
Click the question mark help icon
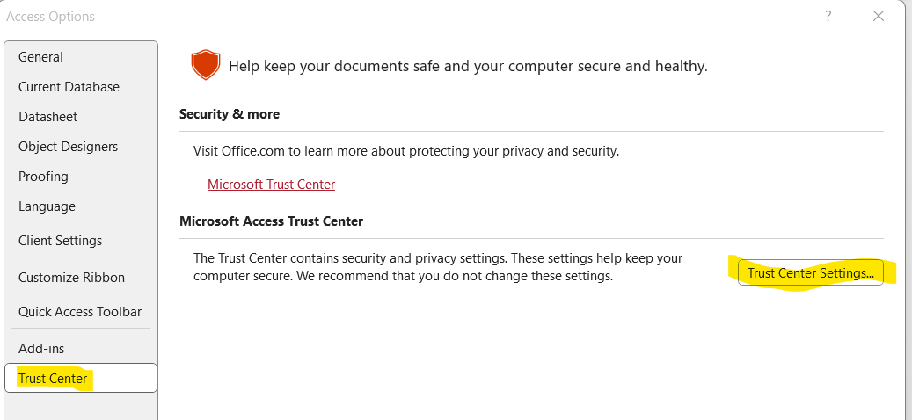tap(828, 17)
